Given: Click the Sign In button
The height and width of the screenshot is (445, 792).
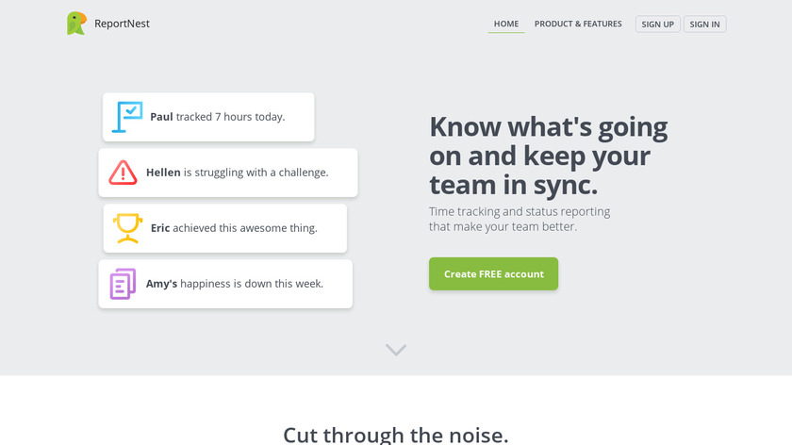Looking at the screenshot, I should 705,25.
